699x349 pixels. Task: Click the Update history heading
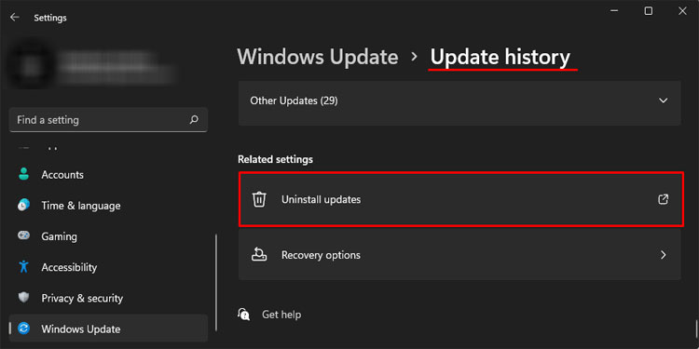tap(500, 57)
